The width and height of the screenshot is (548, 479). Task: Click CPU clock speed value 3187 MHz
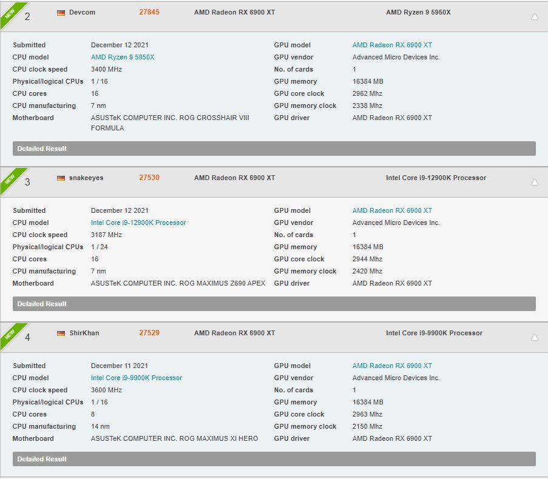[x=106, y=235]
